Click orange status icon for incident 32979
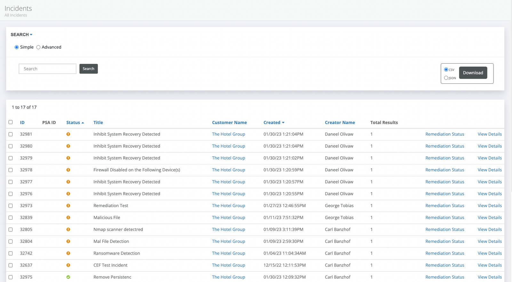Screen dimensions: 512x282 point(68,158)
